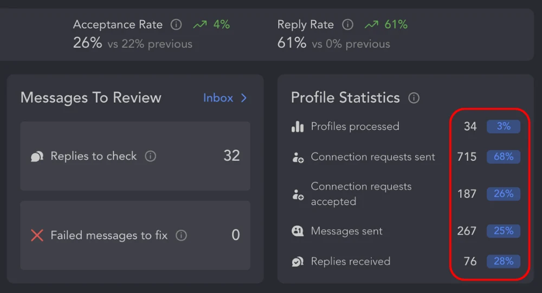Click the Acceptance Rate 26% value
The height and width of the screenshot is (293, 542).
click(87, 43)
